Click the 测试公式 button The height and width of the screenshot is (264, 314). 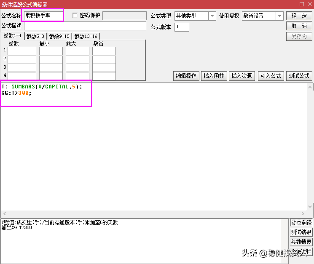(299, 76)
